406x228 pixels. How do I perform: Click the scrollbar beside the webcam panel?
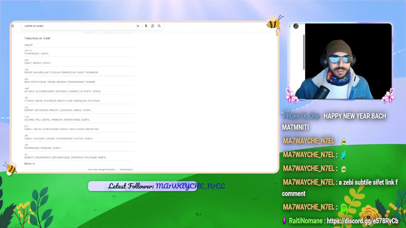point(304,52)
